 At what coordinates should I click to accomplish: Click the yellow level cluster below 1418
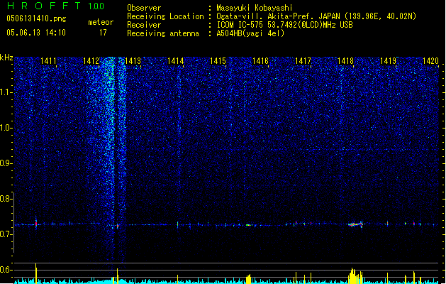[355, 275]
